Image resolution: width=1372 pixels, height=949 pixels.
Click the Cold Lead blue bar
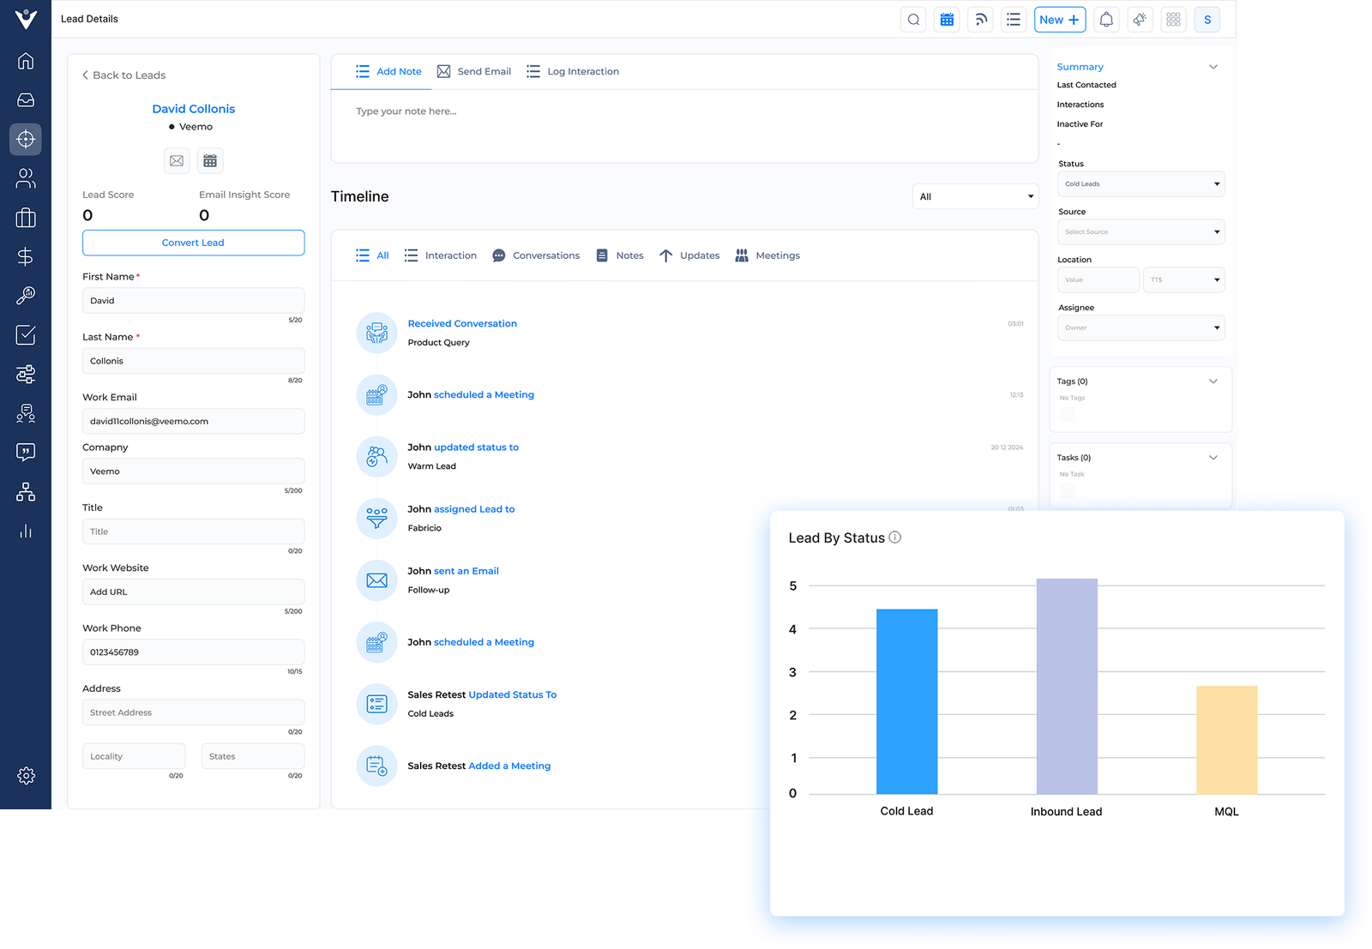click(906, 701)
